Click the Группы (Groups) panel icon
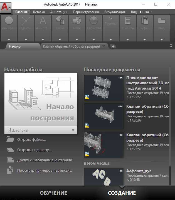175x200 pixels. coord(110,18)
